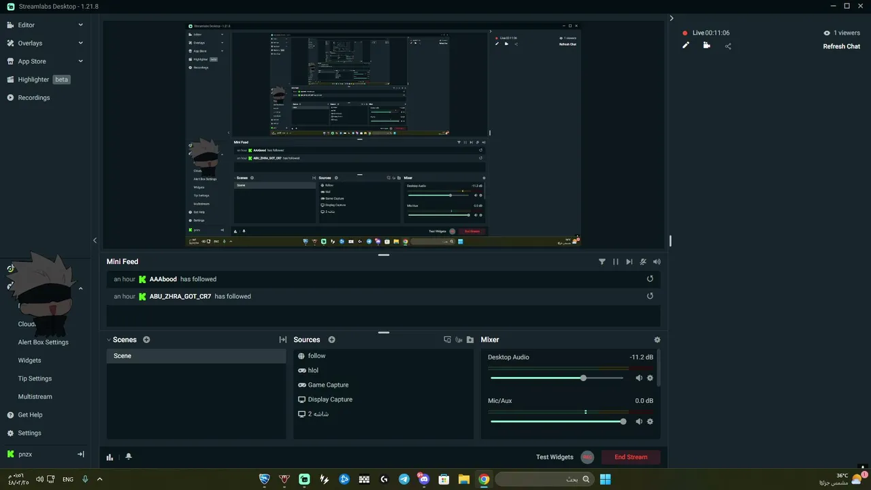Open Telegram from the taskbar
This screenshot has height=490, width=871.
tap(404, 479)
